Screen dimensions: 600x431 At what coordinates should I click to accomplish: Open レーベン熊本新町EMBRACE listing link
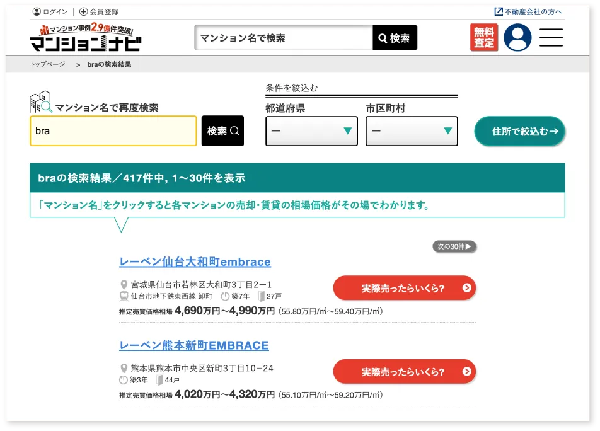(194, 345)
